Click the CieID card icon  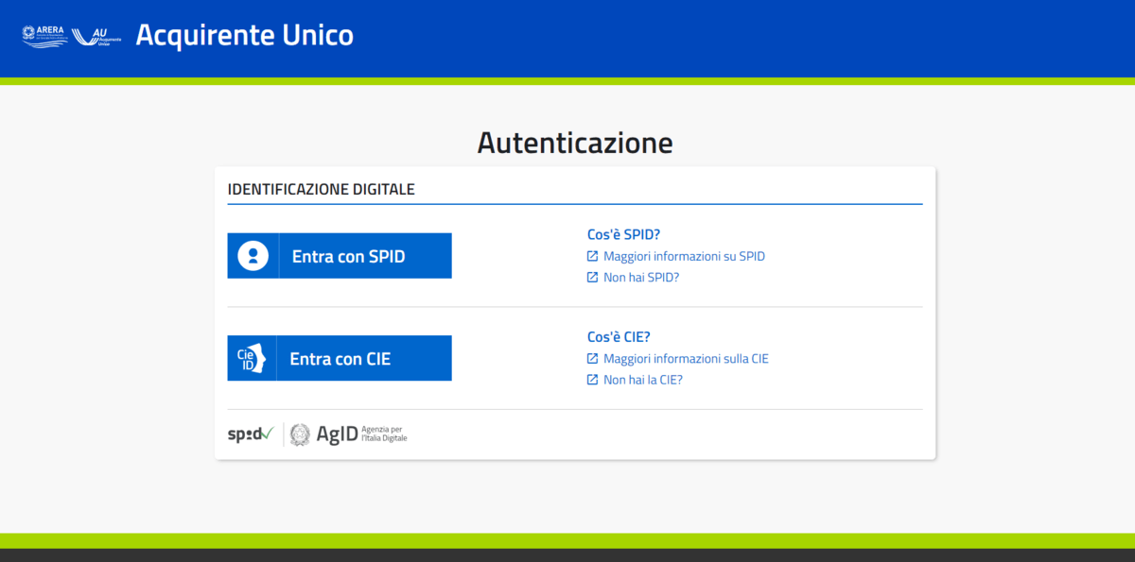point(252,358)
